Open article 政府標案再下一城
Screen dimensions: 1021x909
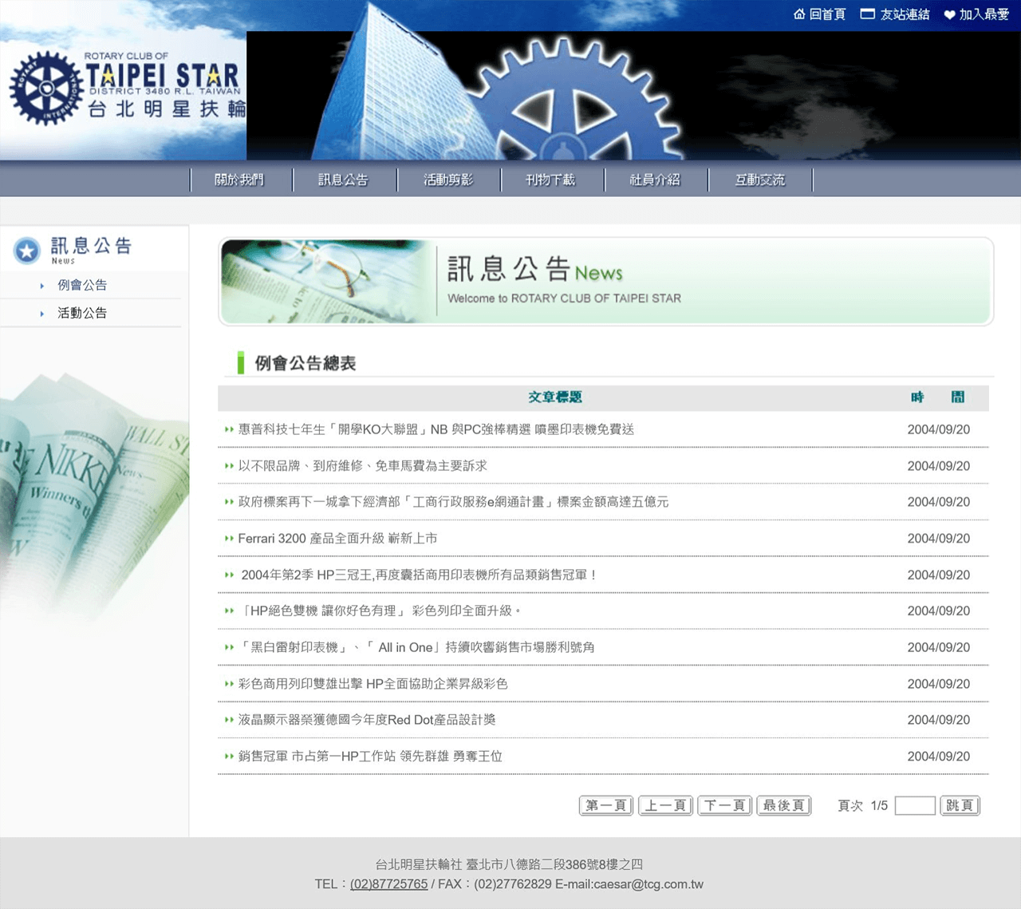click(453, 502)
